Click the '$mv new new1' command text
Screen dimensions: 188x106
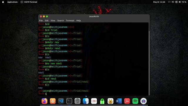(53, 64)
